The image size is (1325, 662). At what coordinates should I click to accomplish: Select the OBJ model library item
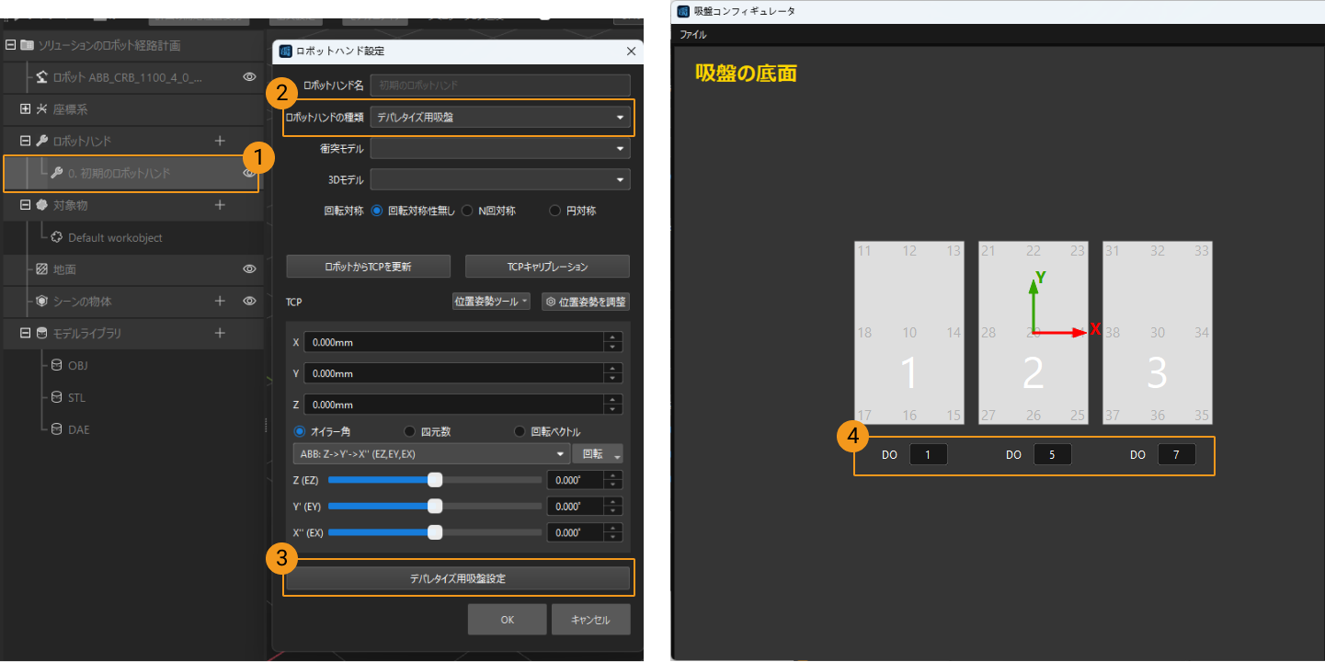tap(77, 365)
